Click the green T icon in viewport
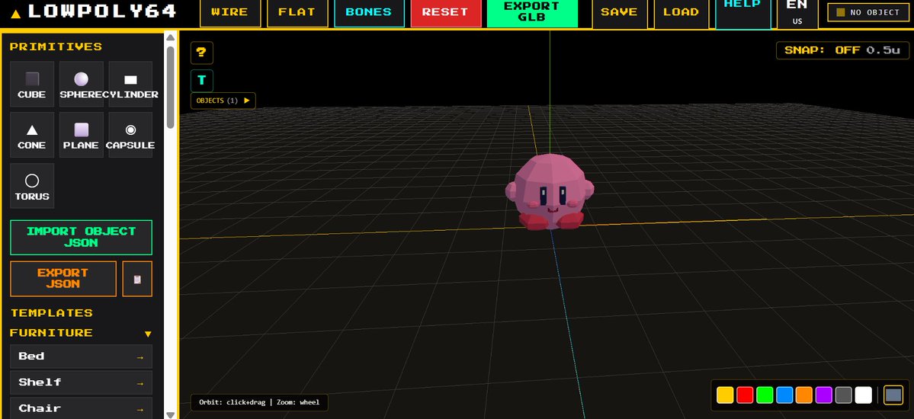 pos(202,81)
